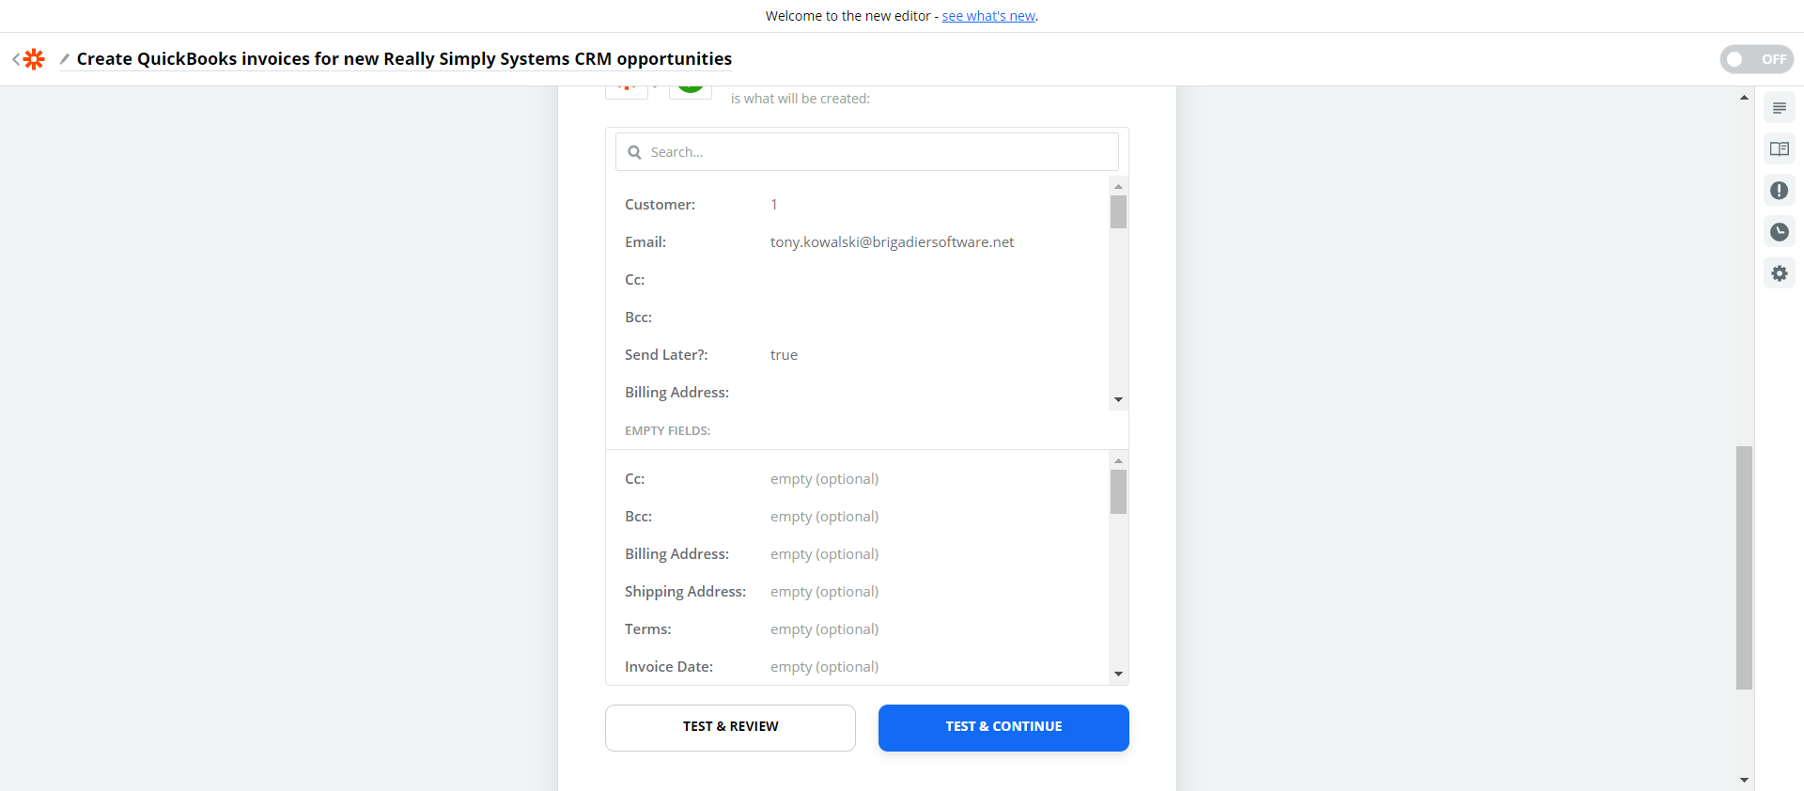
Task: Click the down arrow of the empty fields list scrollbar
Action: 1118,674
